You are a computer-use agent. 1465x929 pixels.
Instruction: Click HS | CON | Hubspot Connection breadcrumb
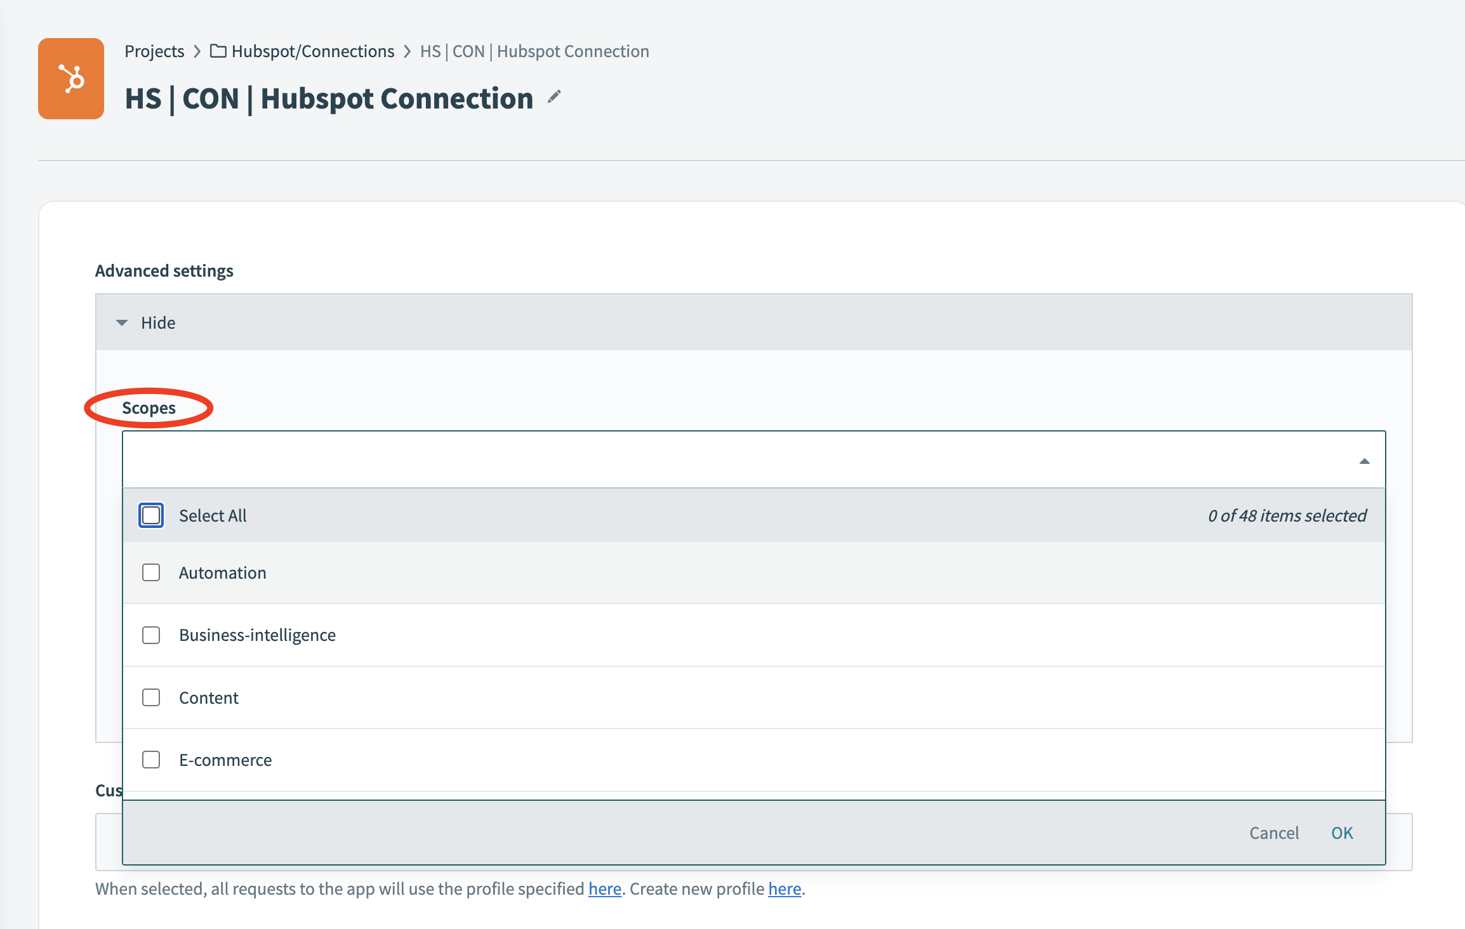(x=534, y=51)
